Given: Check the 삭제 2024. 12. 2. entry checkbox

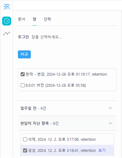Looking at the screenshot, I should point(25,140).
